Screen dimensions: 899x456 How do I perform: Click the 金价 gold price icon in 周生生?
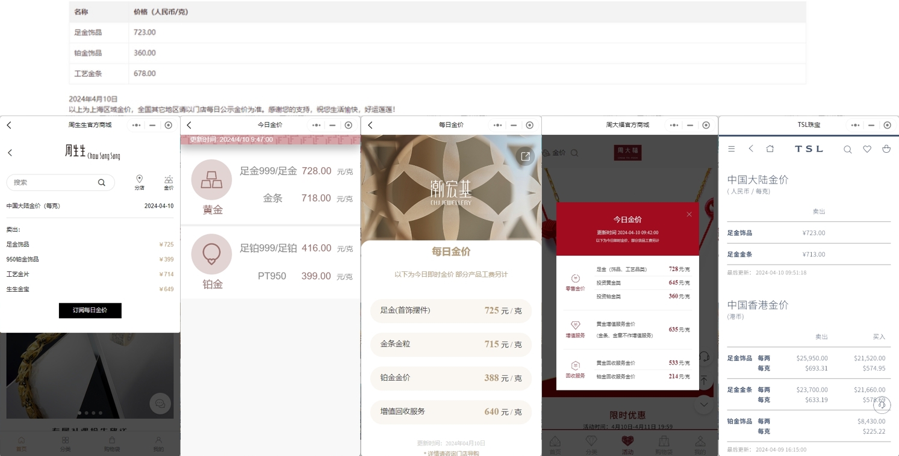pos(169,182)
